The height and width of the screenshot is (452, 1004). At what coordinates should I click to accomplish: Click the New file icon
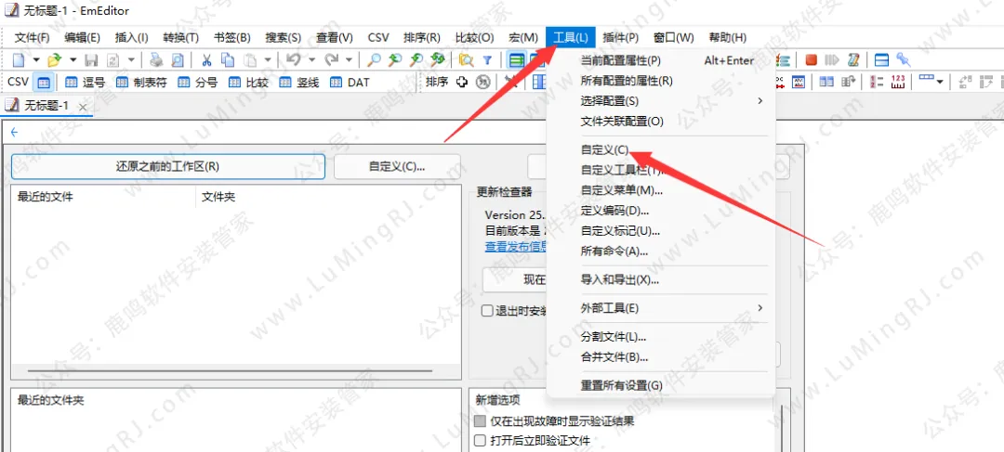click(x=18, y=60)
